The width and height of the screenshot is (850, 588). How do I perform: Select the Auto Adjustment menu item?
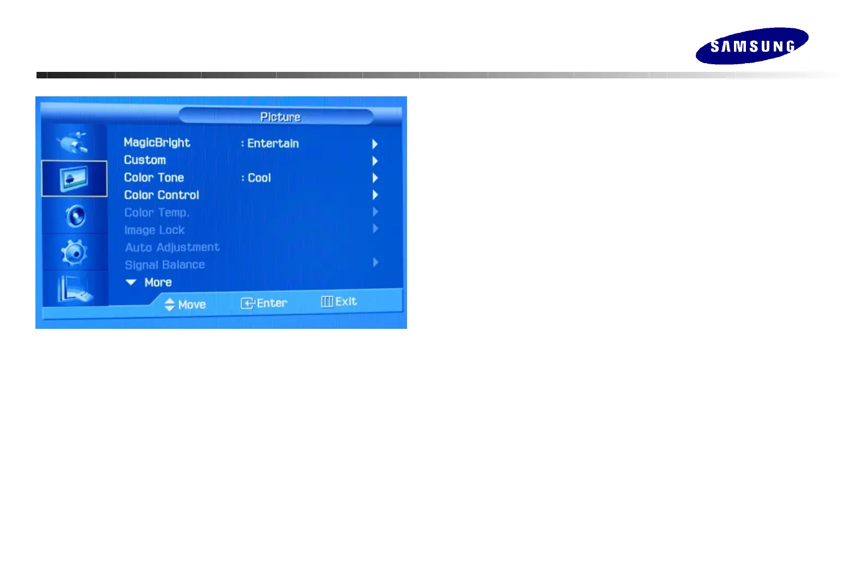pos(172,248)
